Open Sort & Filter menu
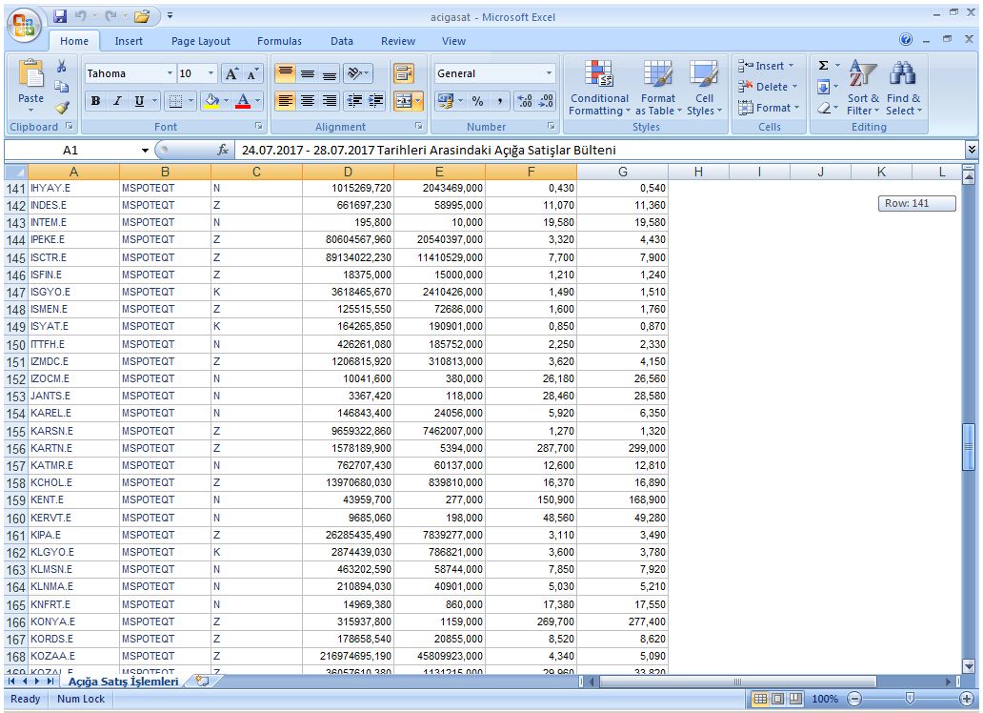 coord(863,88)
